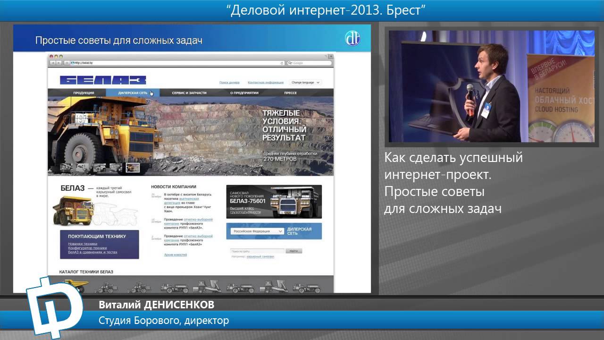Image resolution: width=604 pixels, height=340 pixels.
Task: Click the 'Высший класс грузоподъемности' link
Action: [x=245, y=210]
